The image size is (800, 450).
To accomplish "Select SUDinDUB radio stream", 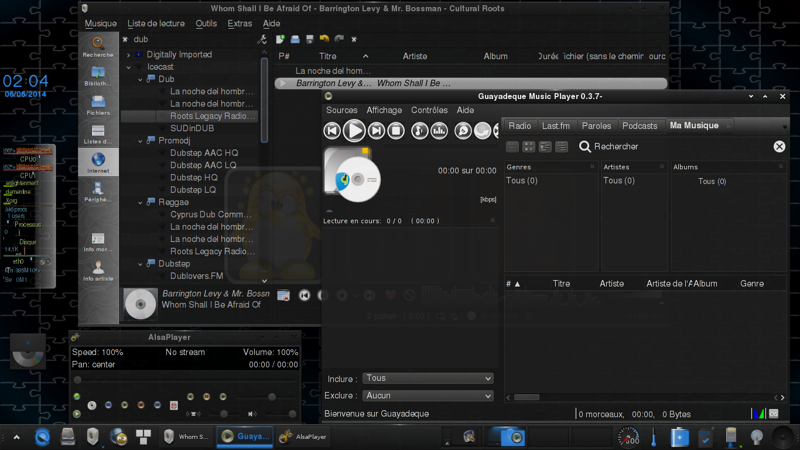I will 192,128.
